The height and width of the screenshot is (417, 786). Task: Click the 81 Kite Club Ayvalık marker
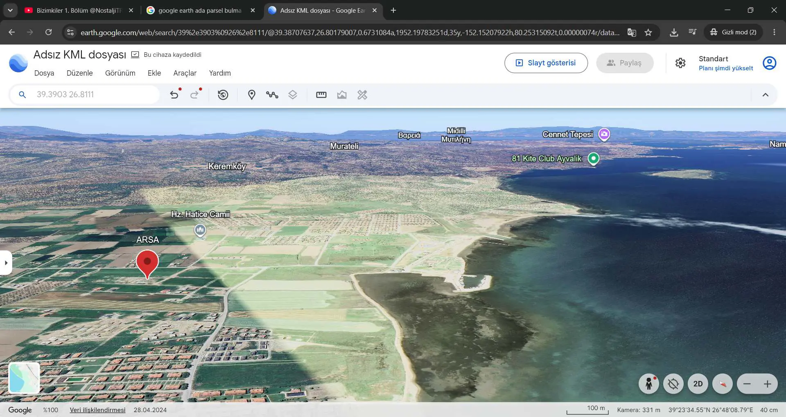594,159
